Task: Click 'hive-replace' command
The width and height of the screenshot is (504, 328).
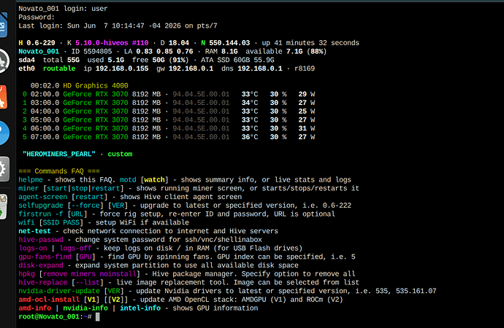Action: 43,282
